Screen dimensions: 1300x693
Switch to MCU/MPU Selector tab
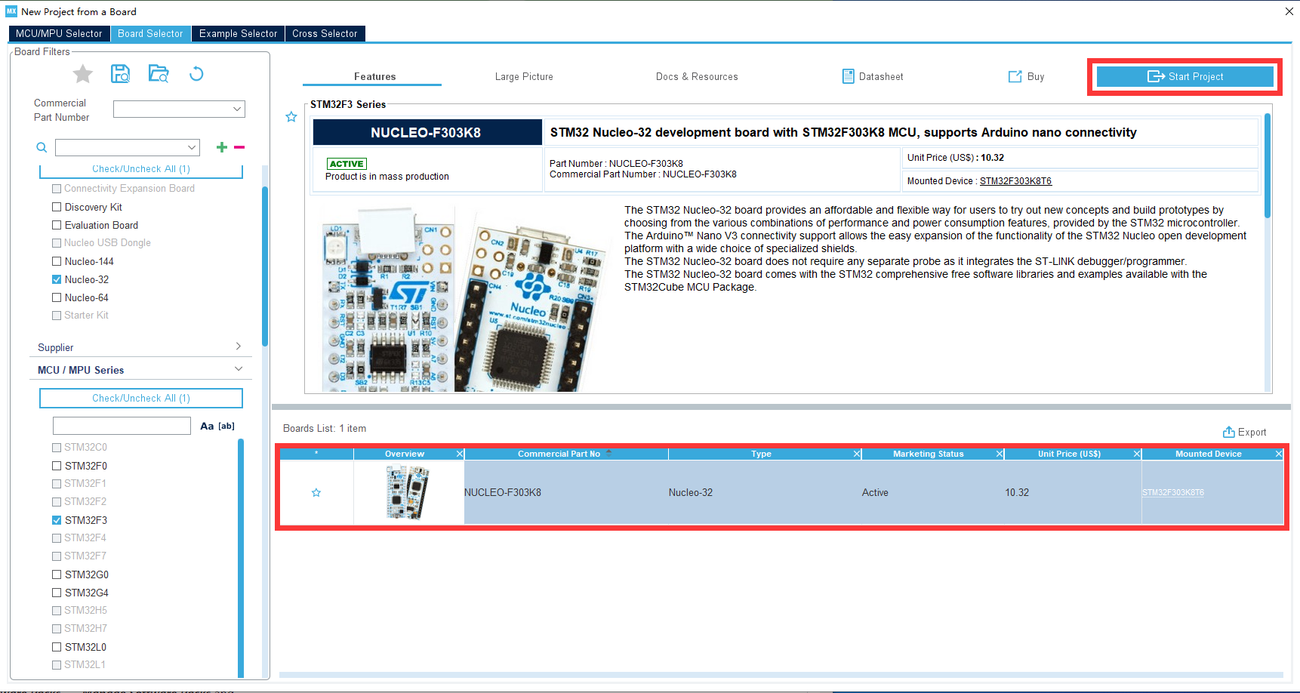point(59,33)
